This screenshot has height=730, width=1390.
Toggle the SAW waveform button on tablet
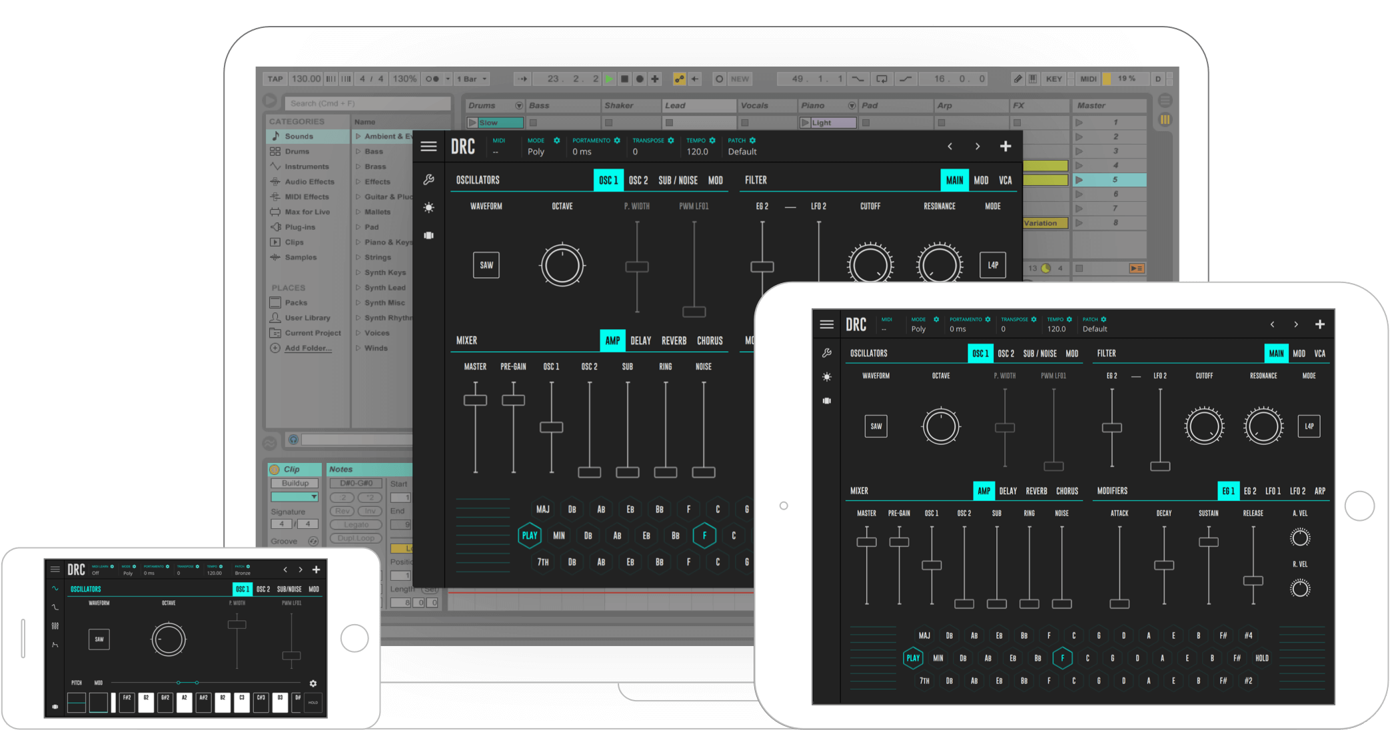click(x=876, y=426)
